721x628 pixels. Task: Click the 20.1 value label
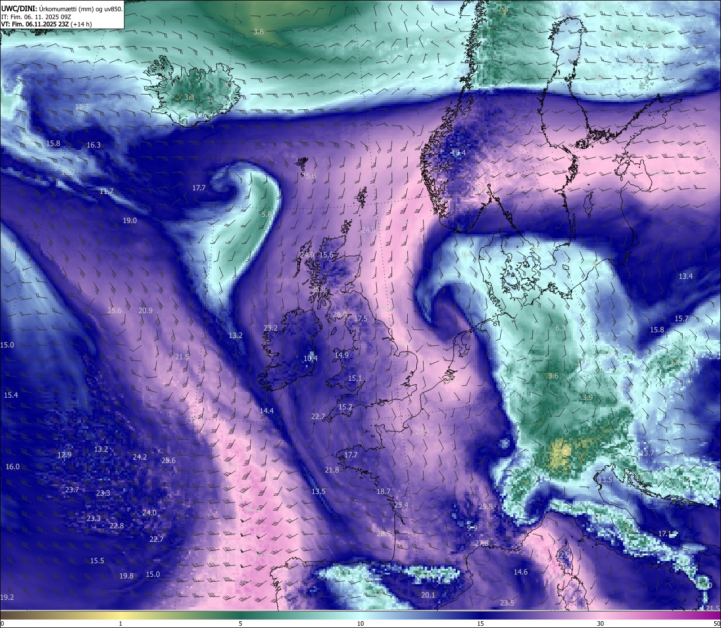click(428, 595)
